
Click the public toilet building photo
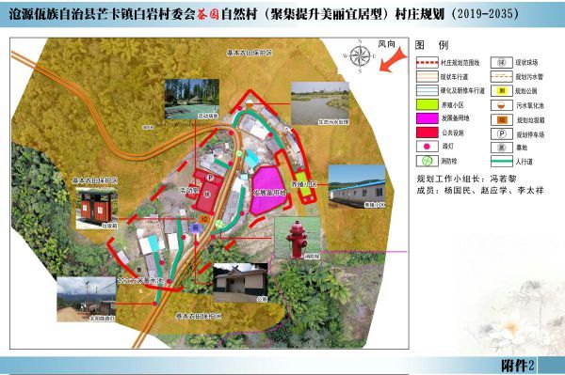[240, 283]
